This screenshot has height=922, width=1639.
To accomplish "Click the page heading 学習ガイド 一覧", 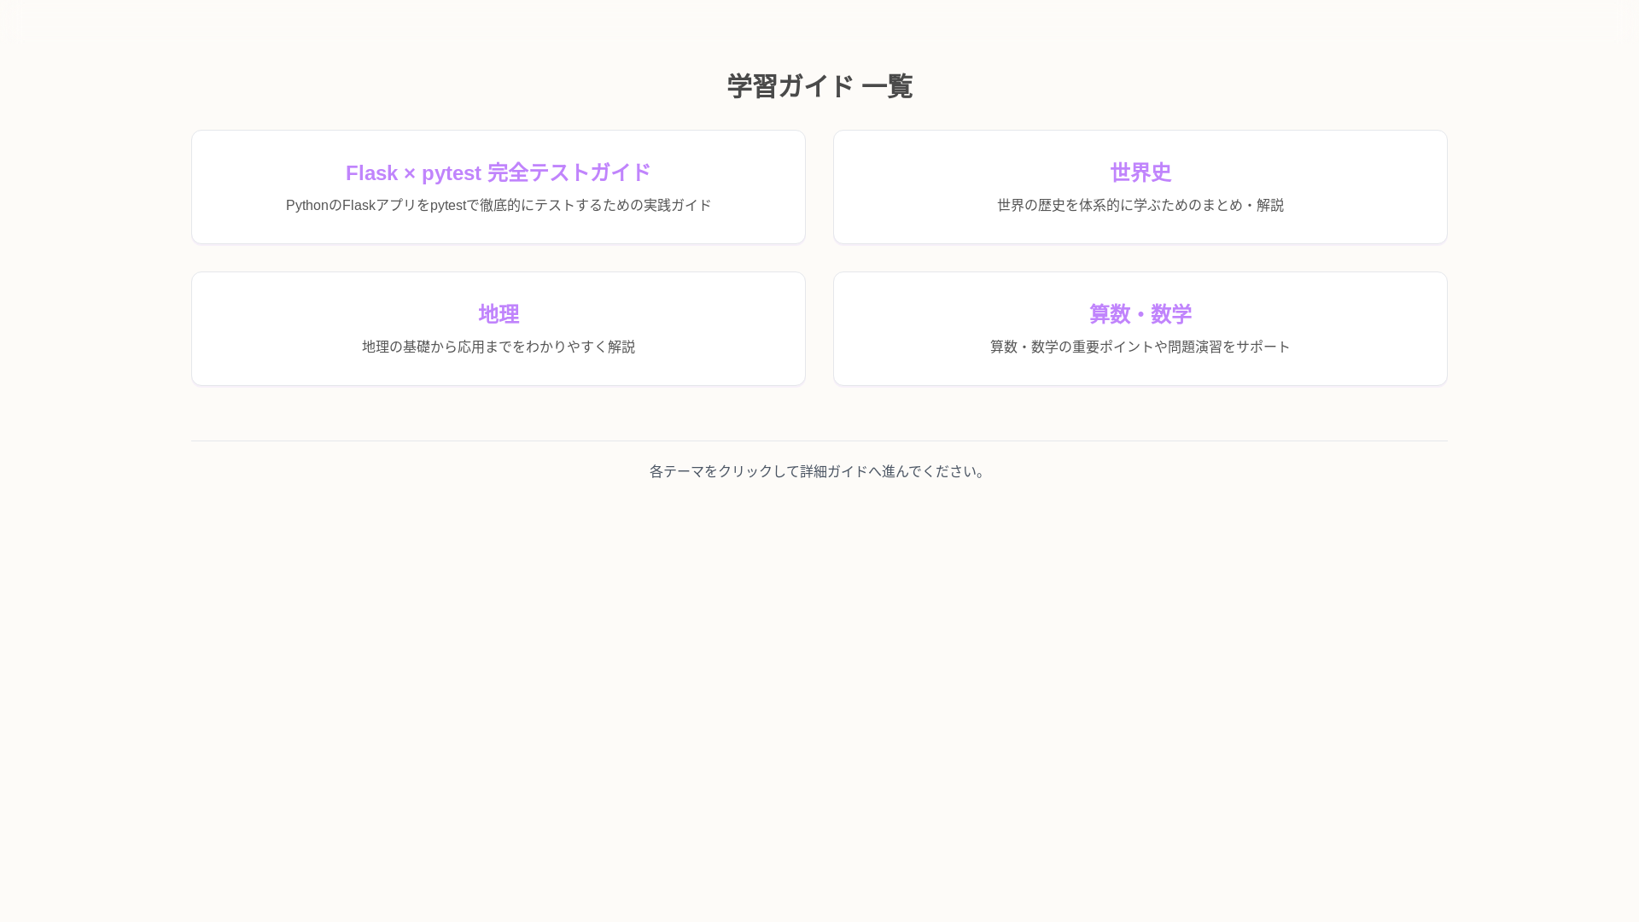I will point(819,86).
